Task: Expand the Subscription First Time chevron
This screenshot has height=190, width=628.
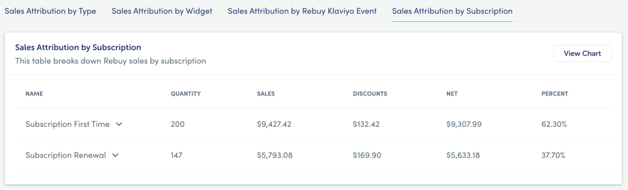Action: 119,124
